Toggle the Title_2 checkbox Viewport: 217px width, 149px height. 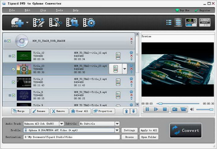click(14, 82)
